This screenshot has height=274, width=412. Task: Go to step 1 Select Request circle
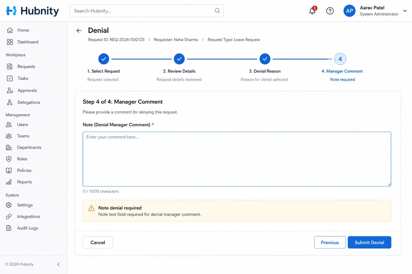(104, 59)
